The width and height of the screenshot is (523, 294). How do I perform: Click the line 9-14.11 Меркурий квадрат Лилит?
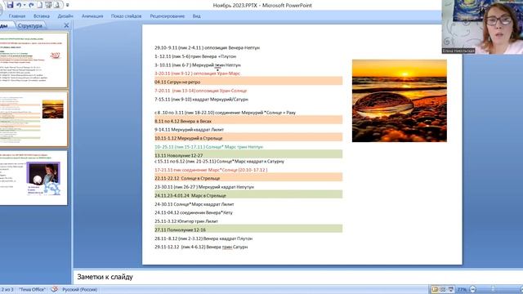(x=189, y=129)
